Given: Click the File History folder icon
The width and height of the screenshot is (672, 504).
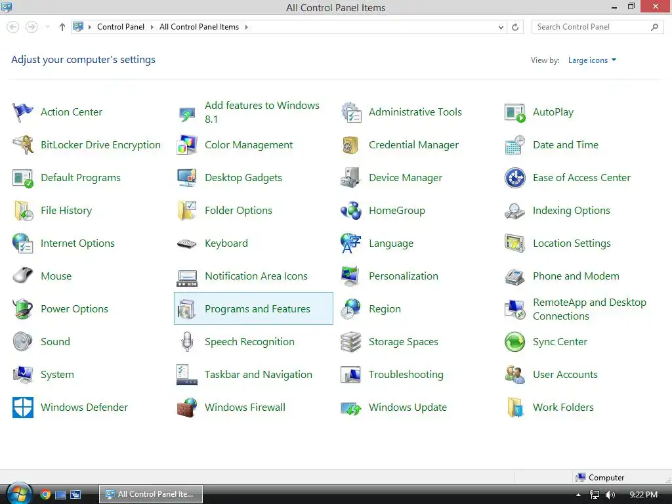Looking at the screenshot, I should (23, 211).
